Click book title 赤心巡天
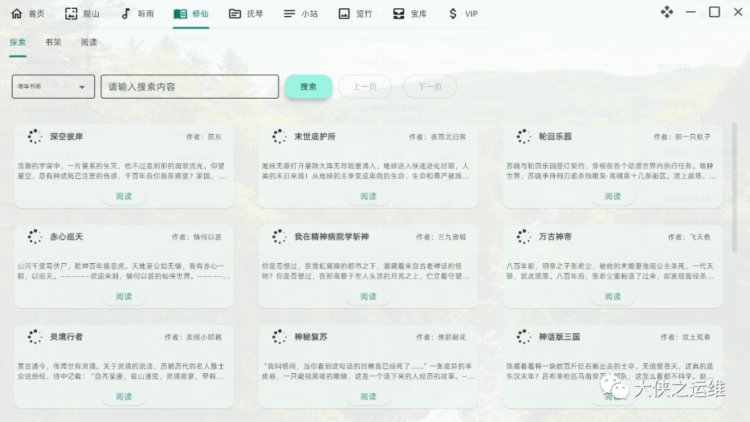The width and height of the screenshot is (750, 422). 67,237
